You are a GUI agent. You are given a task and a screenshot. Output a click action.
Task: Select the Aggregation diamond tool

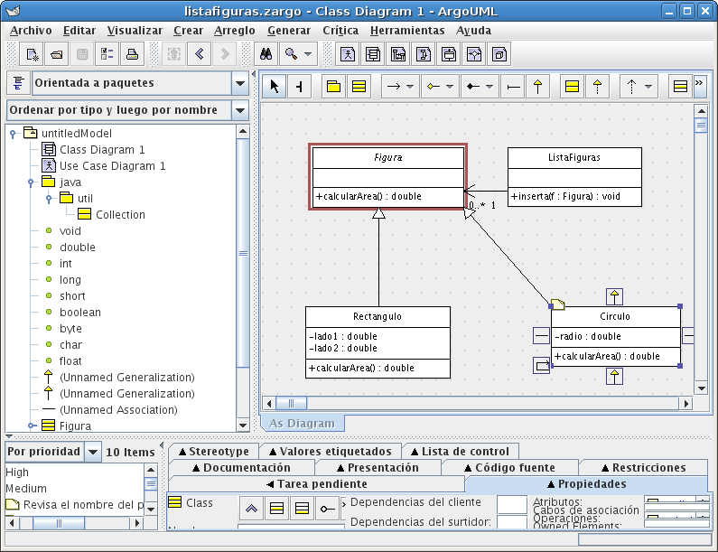coord(434,86)
